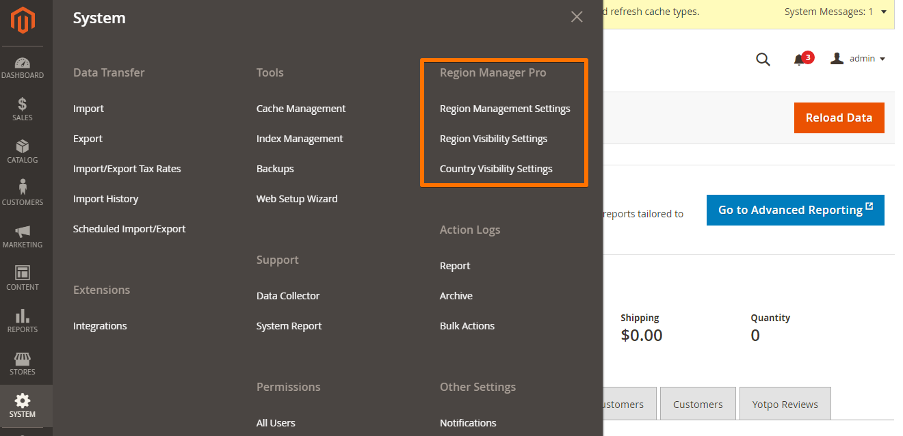
Task: Switch to the Yotpo Reviews tab
Action: (x=785, y=404)
